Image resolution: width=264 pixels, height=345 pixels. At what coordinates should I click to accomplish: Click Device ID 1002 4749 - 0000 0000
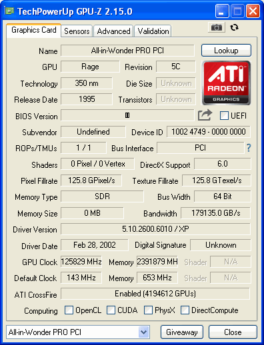(x=209, y=132)
